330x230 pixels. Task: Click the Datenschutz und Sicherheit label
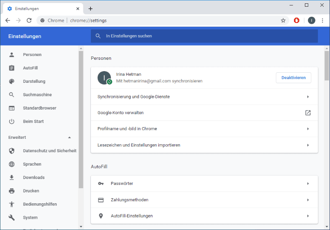(50, 151)
